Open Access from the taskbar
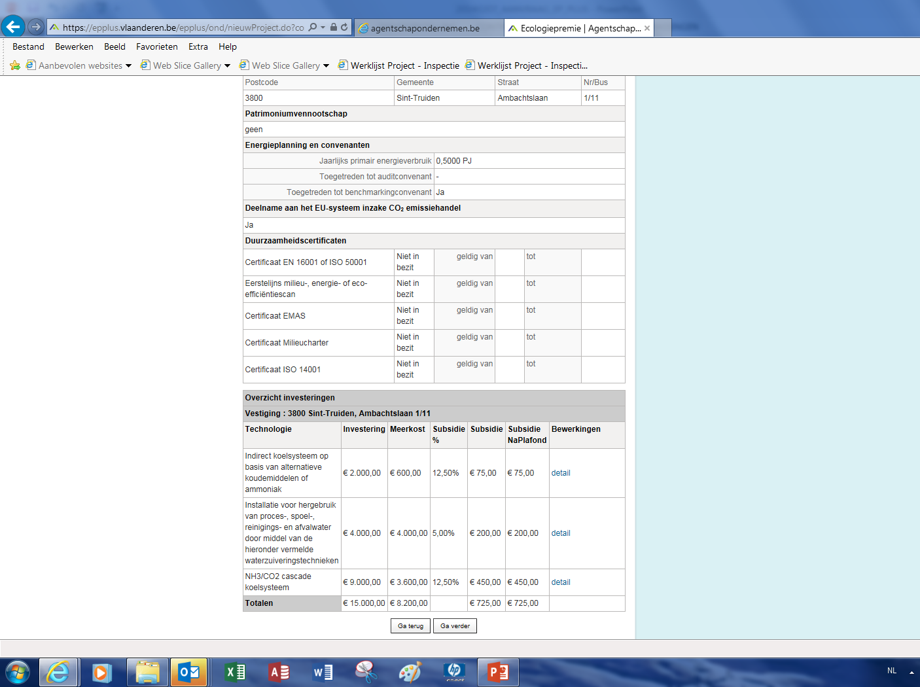Screen dimensions: 920x687 click(279, 672)
